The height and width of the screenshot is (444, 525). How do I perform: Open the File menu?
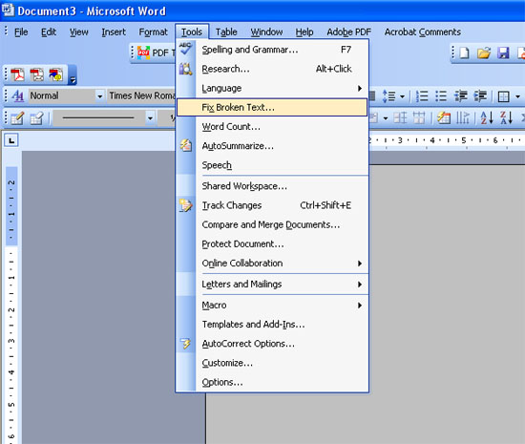coord(21,32)
